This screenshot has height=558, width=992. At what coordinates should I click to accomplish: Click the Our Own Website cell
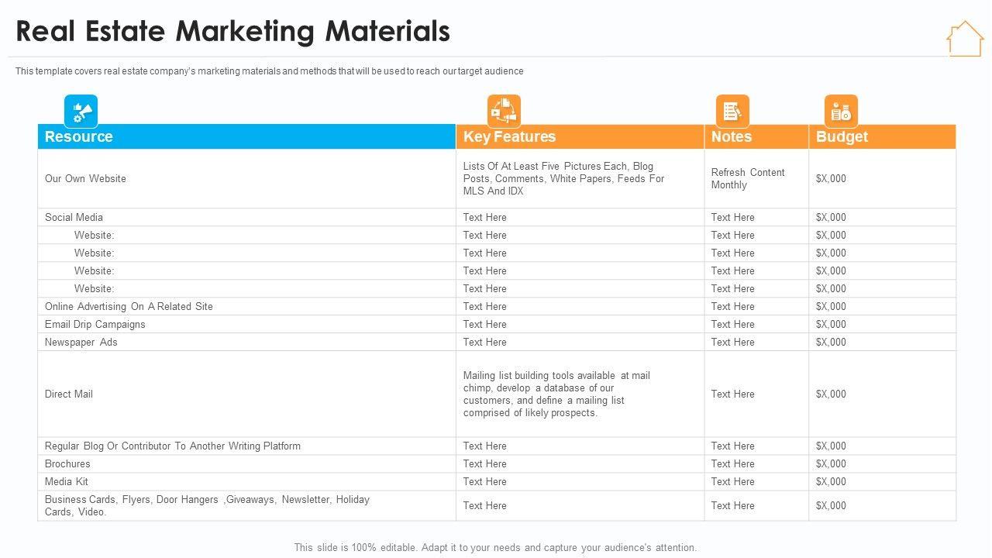coord(85,178)
